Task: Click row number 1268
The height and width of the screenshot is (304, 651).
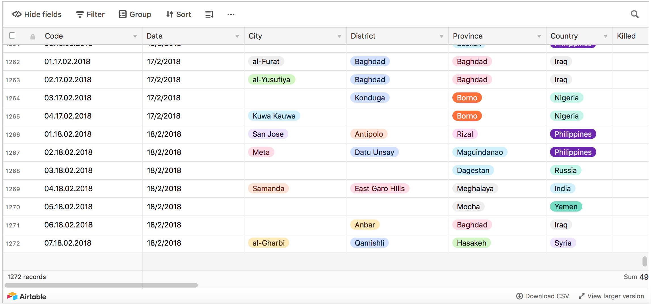Action: tap(13, 171)
